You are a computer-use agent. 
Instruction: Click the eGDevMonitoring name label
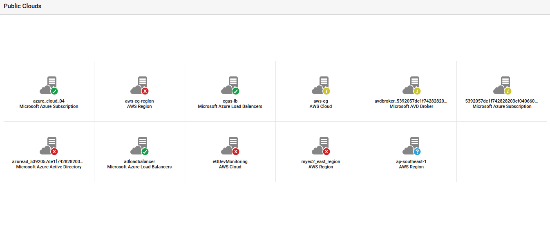pos(230,161)
